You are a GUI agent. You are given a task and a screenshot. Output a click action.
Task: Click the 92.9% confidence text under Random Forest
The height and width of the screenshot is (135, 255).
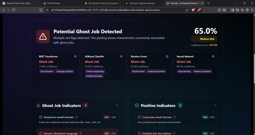pyautogui.click(x=140, y=67)
